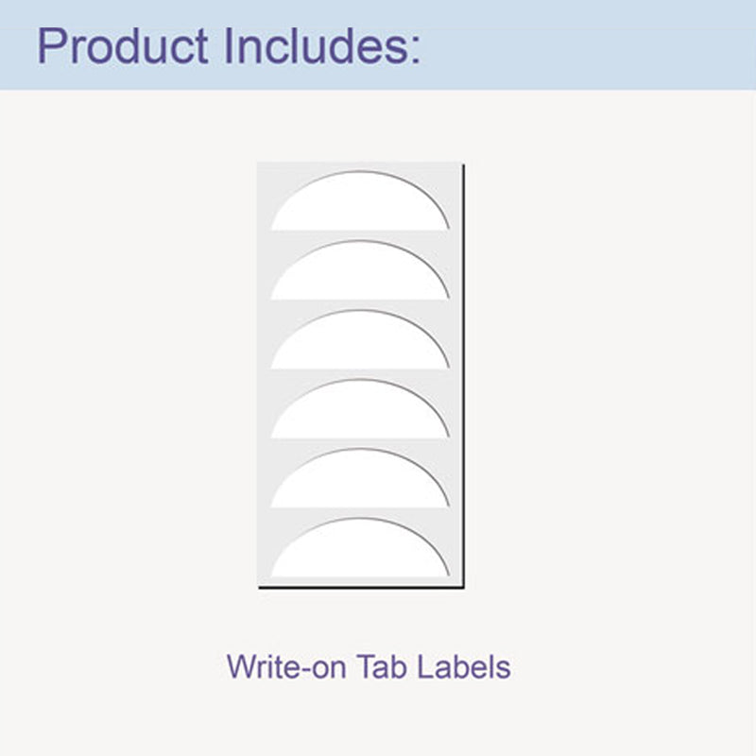The image size is (756, 756).
Task: Click the black shadow line under sheet
Action: pyautogui.click(x=362, y=587)
